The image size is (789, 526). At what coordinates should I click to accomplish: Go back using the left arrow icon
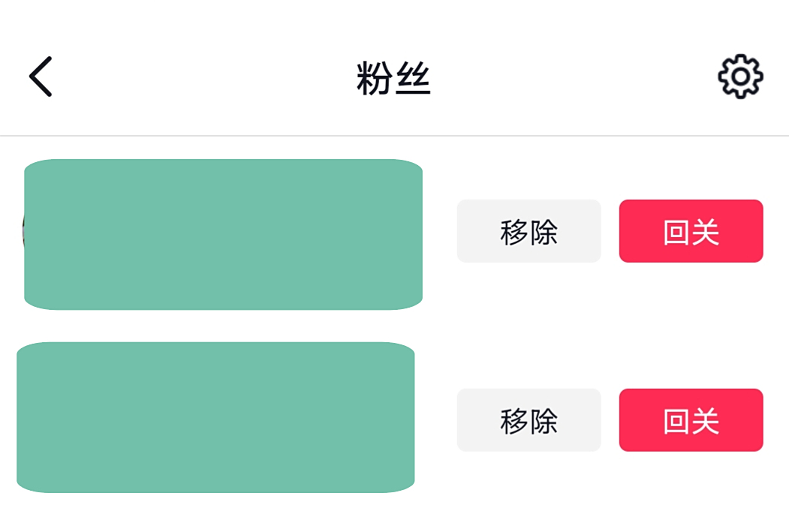pyautogui.click(x=41, y=77)
